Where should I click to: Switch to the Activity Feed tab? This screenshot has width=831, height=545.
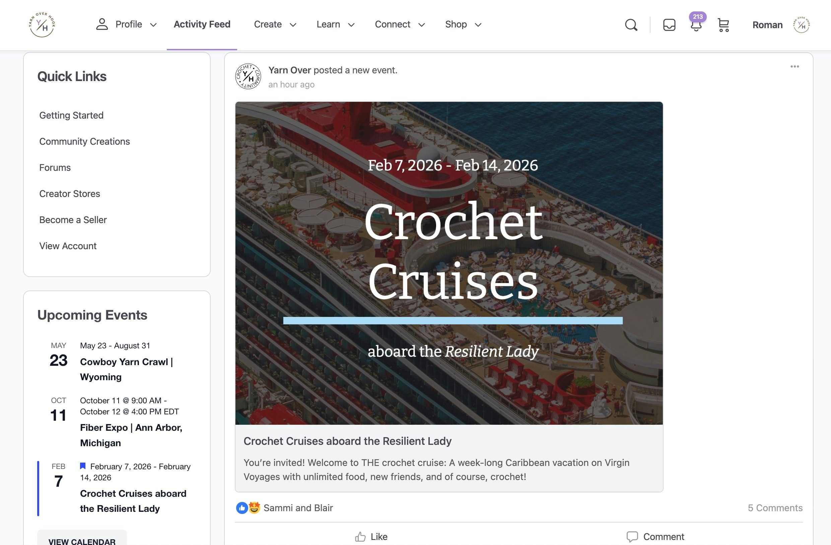(x=202, y=24)
